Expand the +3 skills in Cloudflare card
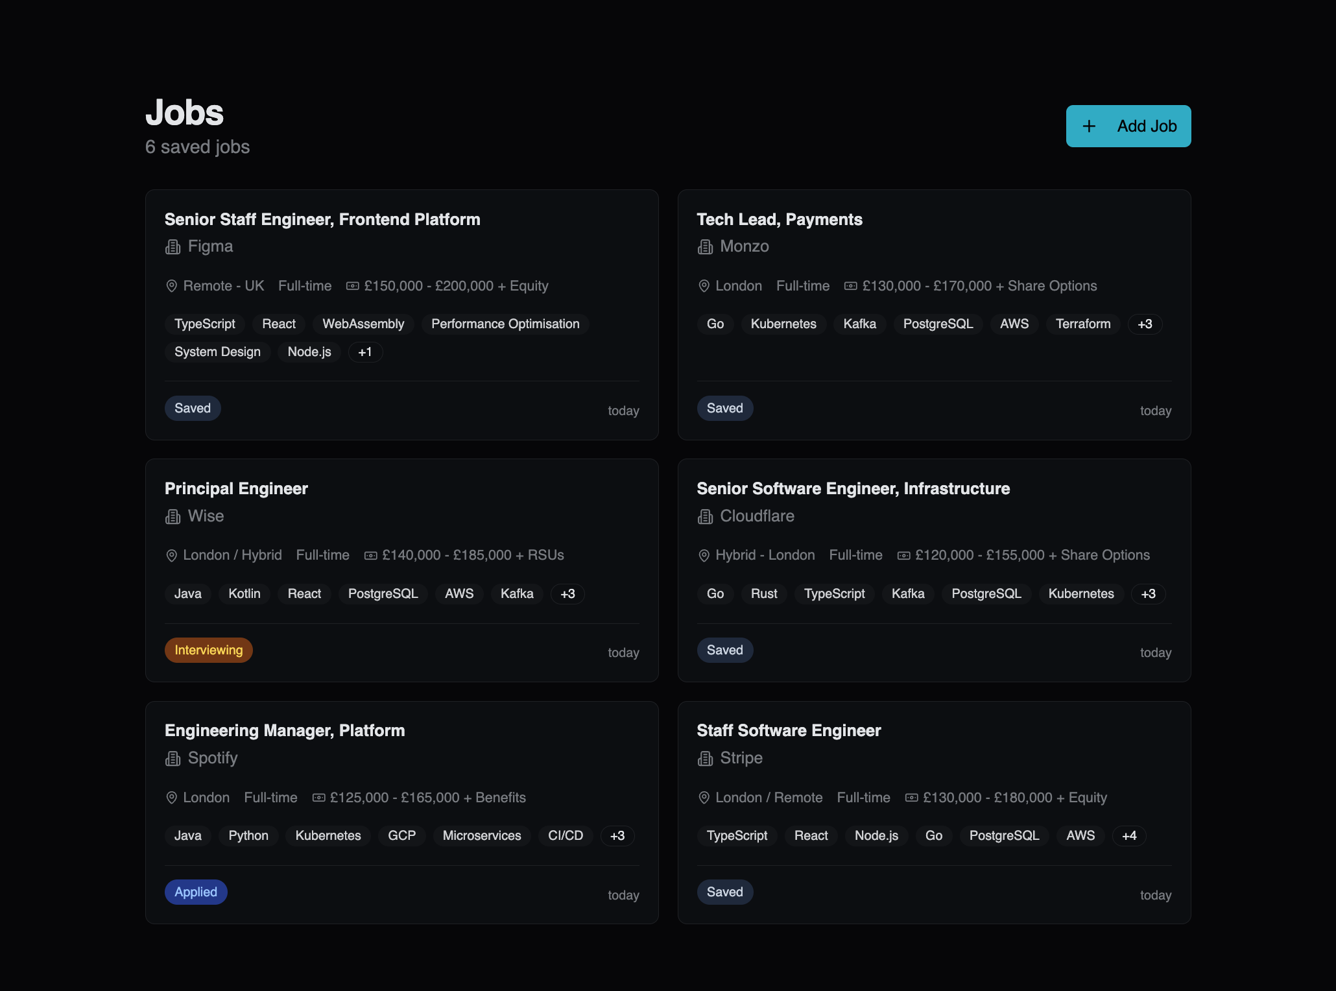 pos(1148,594)
